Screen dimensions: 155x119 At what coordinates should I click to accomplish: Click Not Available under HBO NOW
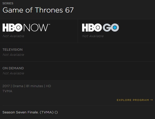point(13,36)
